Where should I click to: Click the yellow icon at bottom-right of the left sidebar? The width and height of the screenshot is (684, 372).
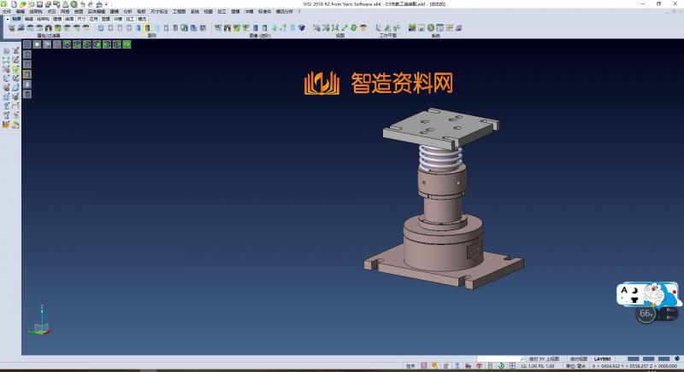coord(15,125)
